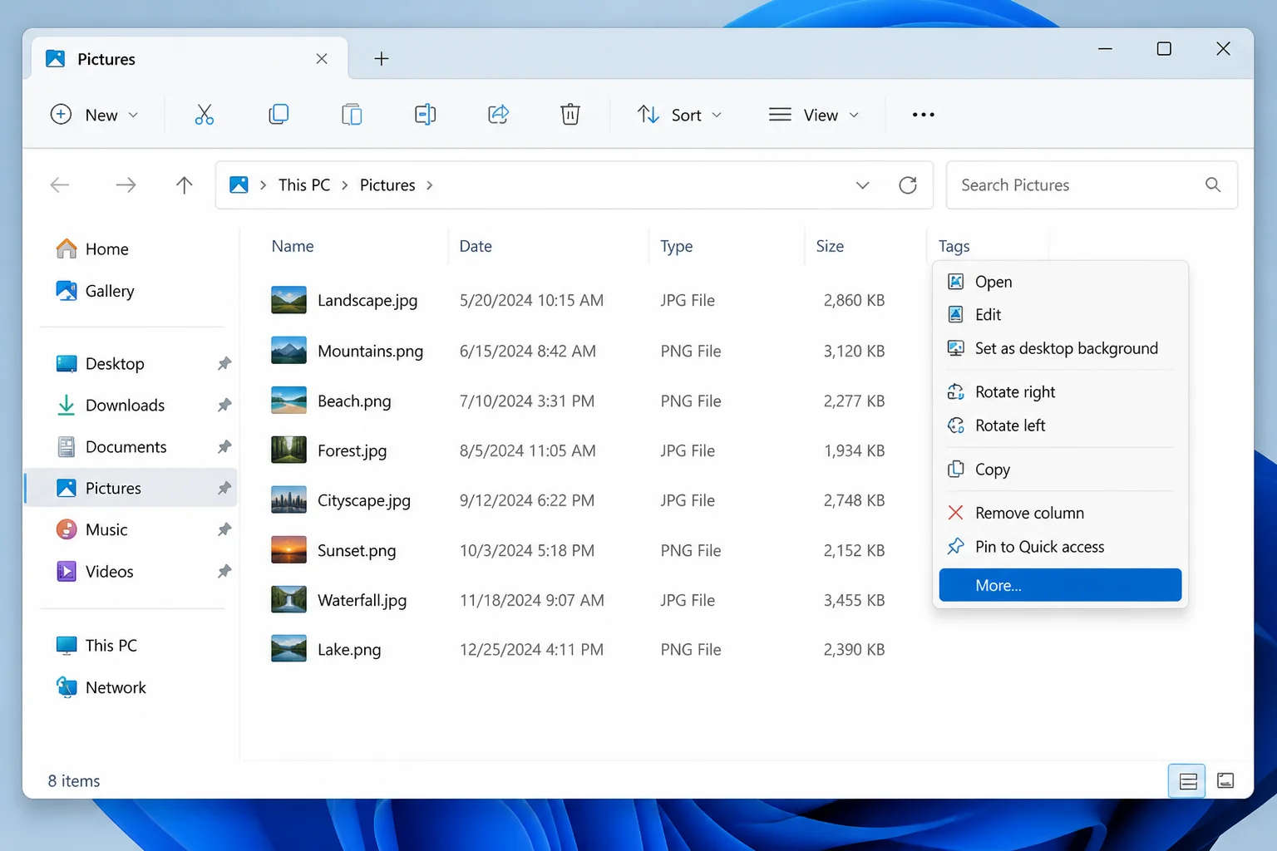Open Documents in navigation pane
The image size is (1277, 851).
click(126, 446)
